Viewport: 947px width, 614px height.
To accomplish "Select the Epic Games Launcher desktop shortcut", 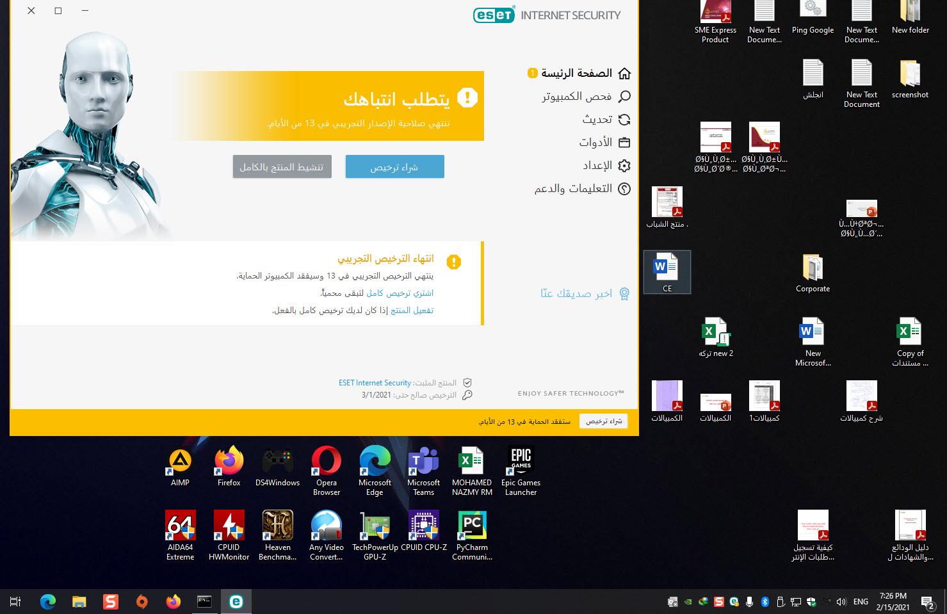I will (521, 471).
